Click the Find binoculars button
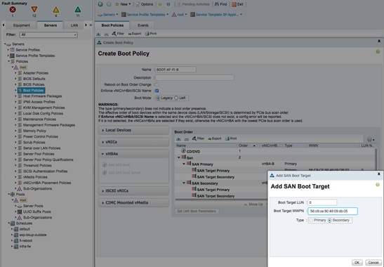The image size is (384, 267). (220, 4)
